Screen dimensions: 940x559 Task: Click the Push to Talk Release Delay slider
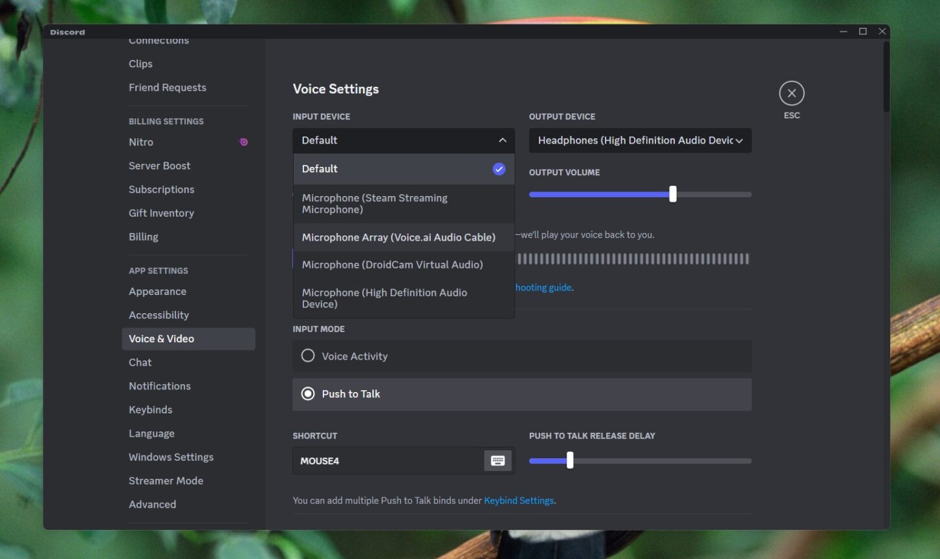tap(569, 460)
